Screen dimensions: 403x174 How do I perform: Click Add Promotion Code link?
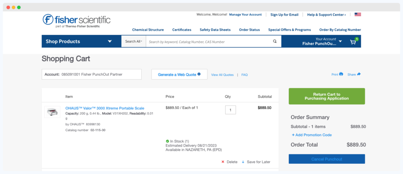coord(312,135)
